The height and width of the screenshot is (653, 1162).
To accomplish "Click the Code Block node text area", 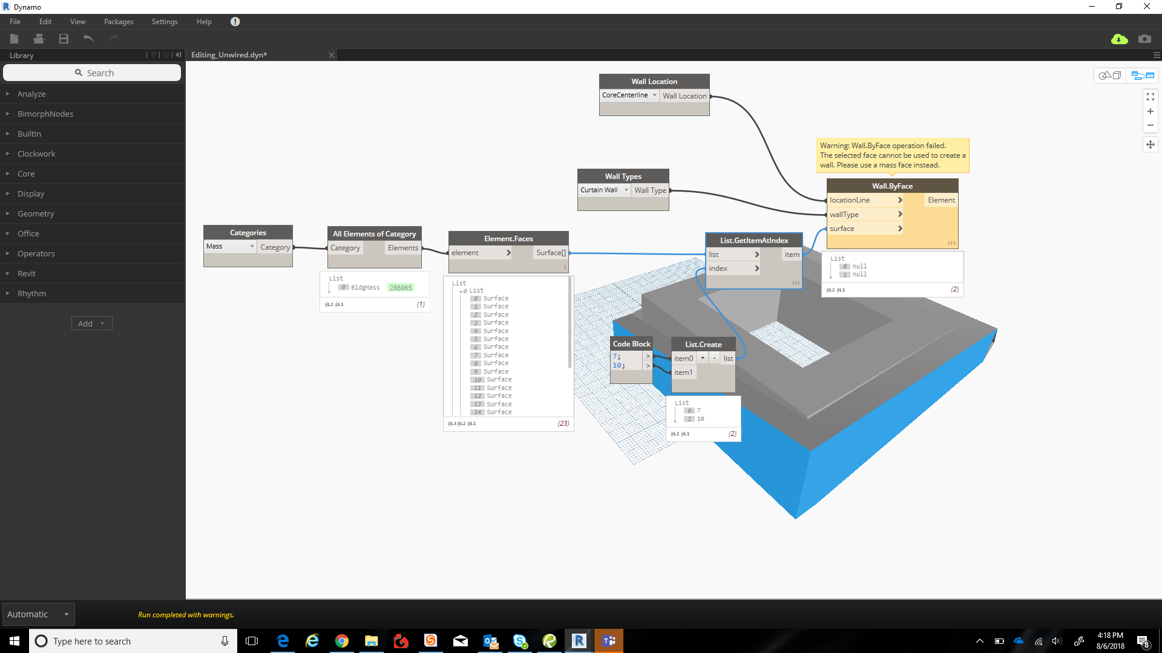I will (626, 361).
